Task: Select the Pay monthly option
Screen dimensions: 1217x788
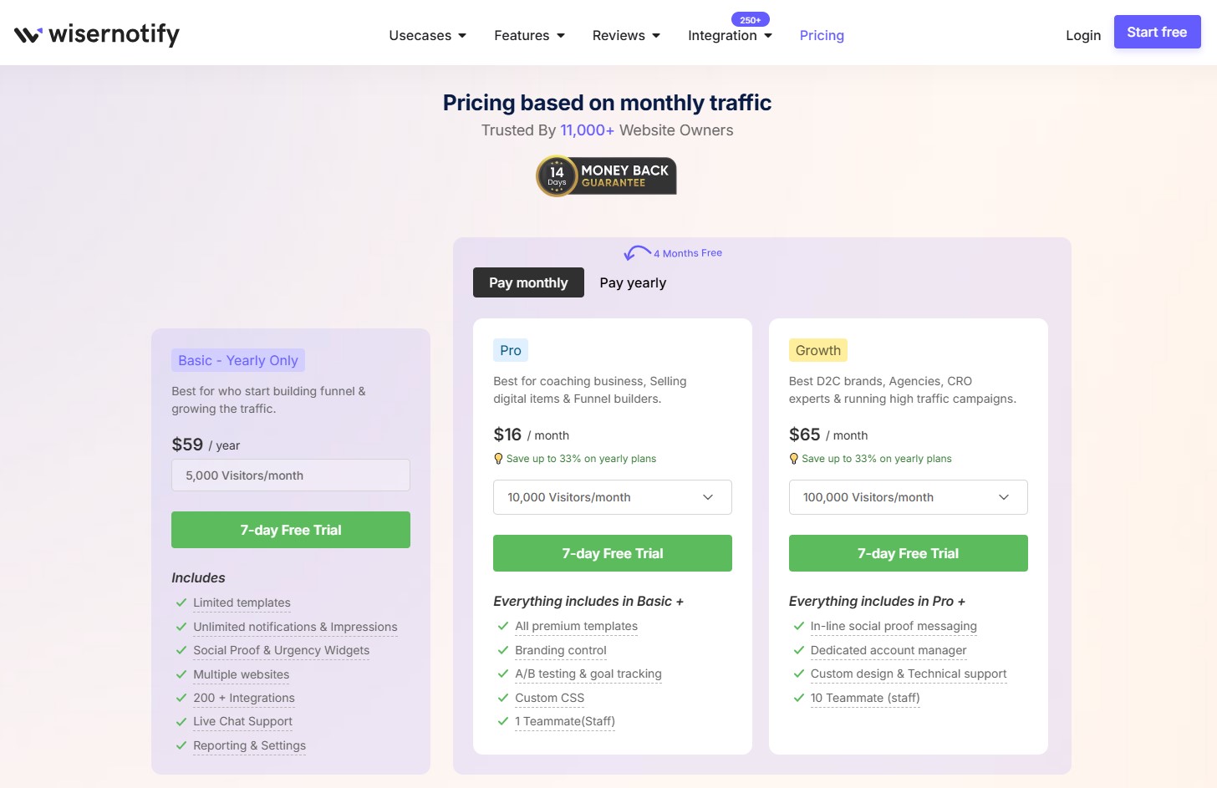Action: [x=527, y=282]
